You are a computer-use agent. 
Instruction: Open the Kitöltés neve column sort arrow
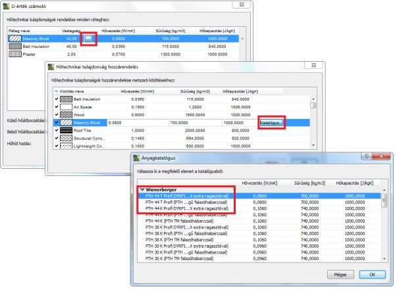[x=57, y=91]
